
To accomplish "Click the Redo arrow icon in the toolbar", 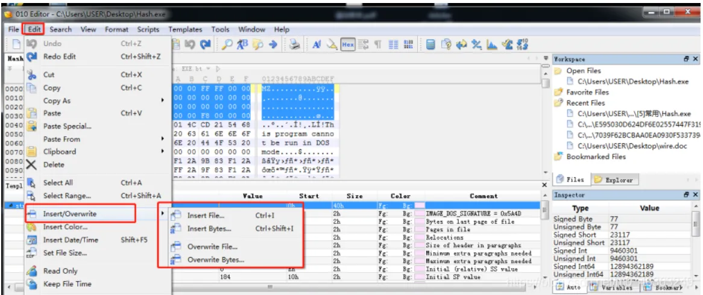I will click(206, 45).
